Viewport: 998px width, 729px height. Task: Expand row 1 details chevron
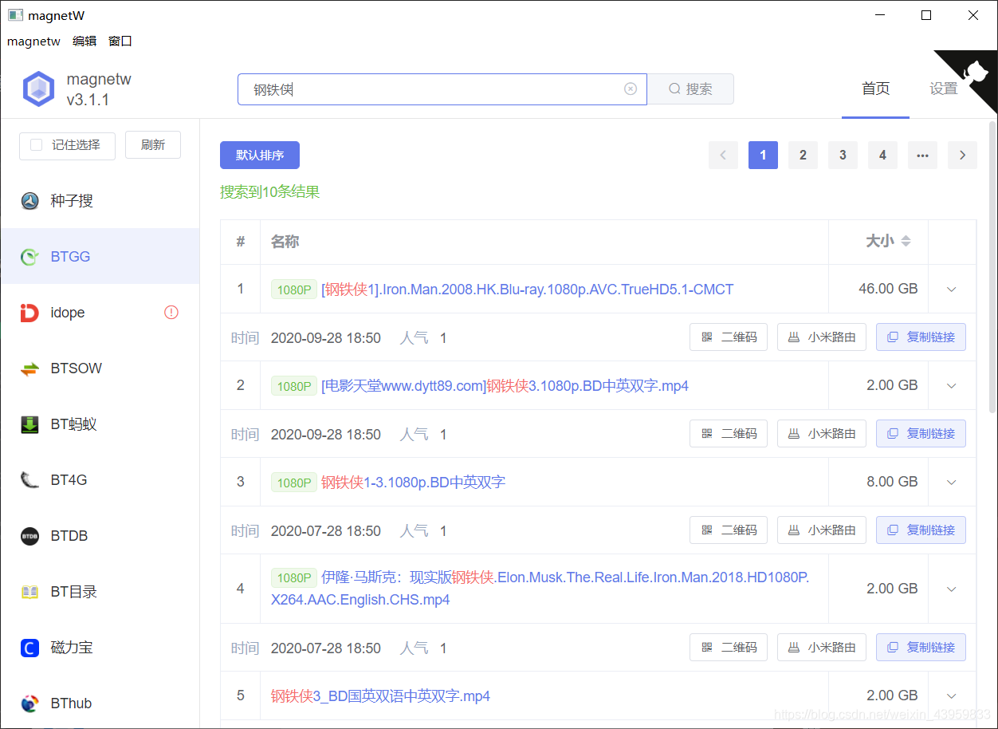coord(951,290)
